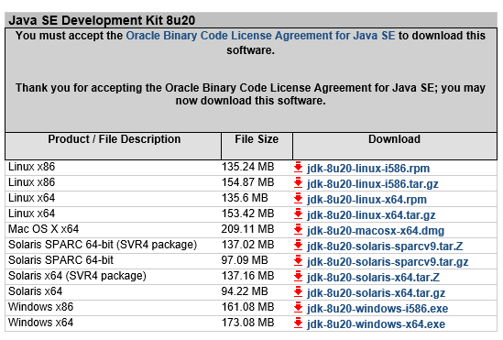Click the download arrow icon beside jdk-8u20-linux-i586.tar.gz
Viewport: 503px width, 340px height.
(x=298, y=183)
